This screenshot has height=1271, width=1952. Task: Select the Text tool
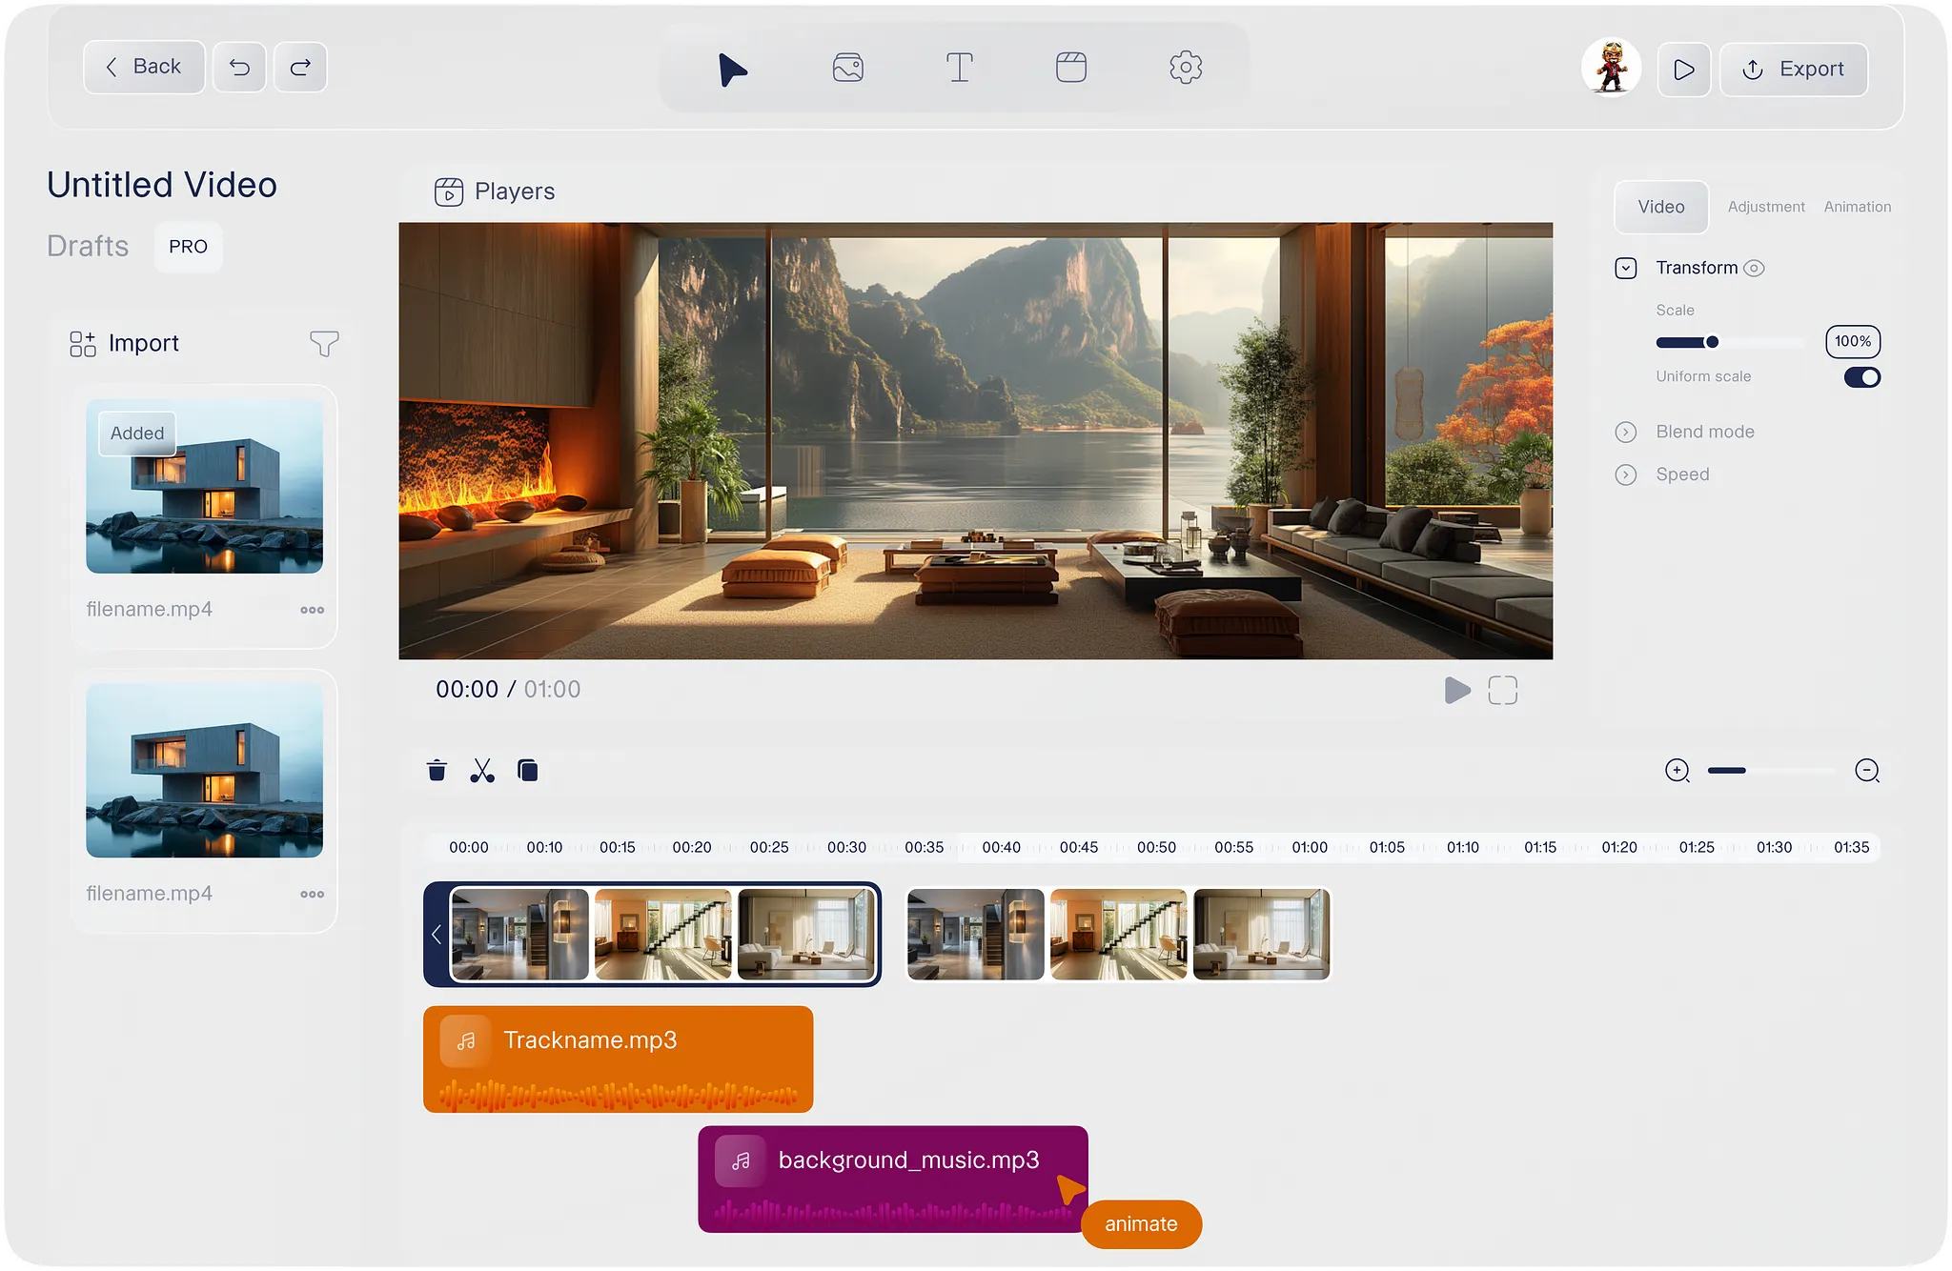pos(960,67)
